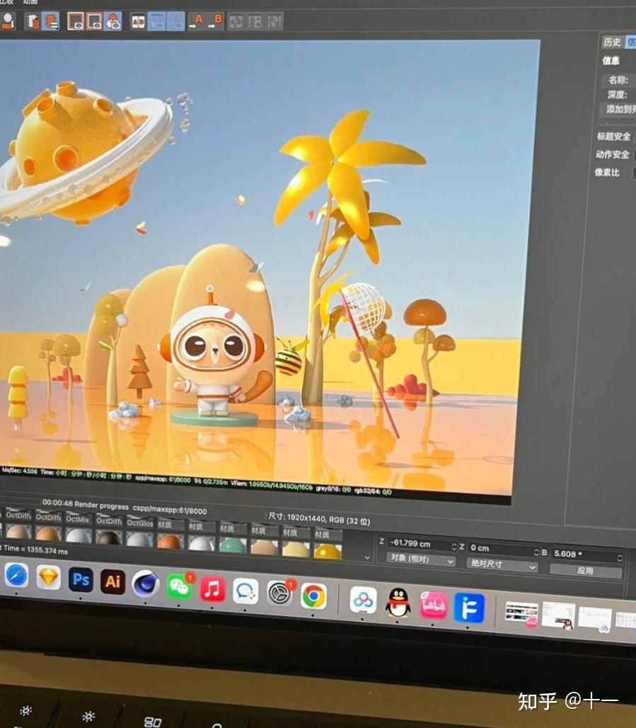Click the 名称 field in info panel
636x728 pixels.
click(x=618, y=80)
